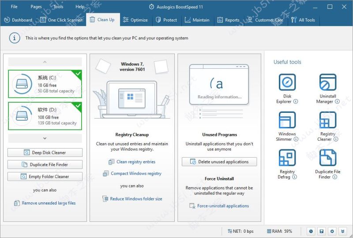Click the Deep Disk Cleaner button
Screen dimensions: 353x238
[x=45, y=152]
